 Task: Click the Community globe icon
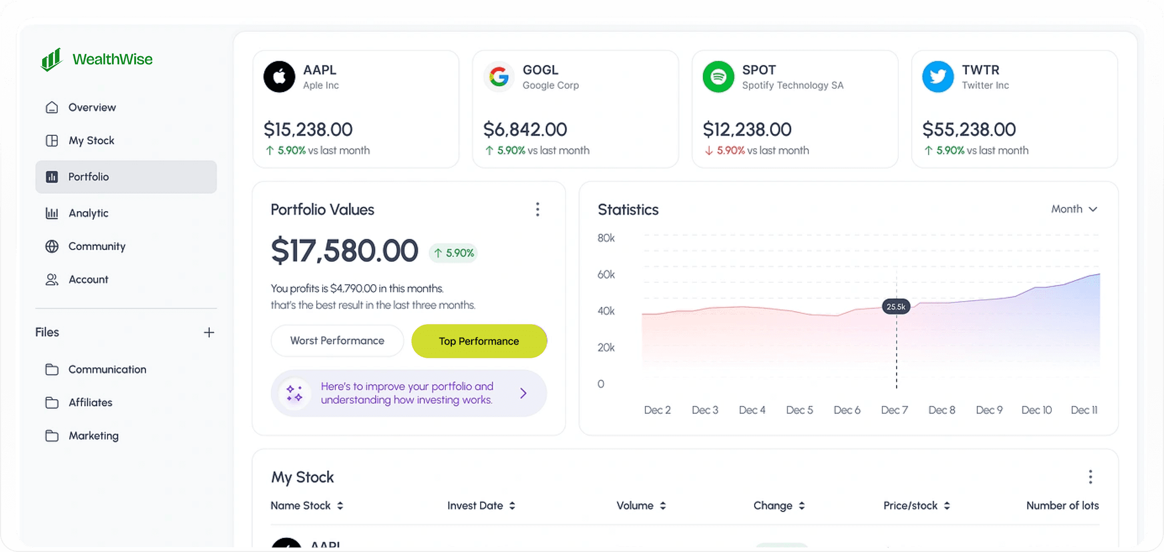(52, 246)
